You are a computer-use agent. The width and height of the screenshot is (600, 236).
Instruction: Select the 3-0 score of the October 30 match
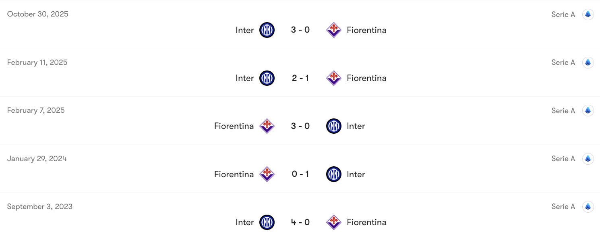pyautogui.click(x=300, y=30)
